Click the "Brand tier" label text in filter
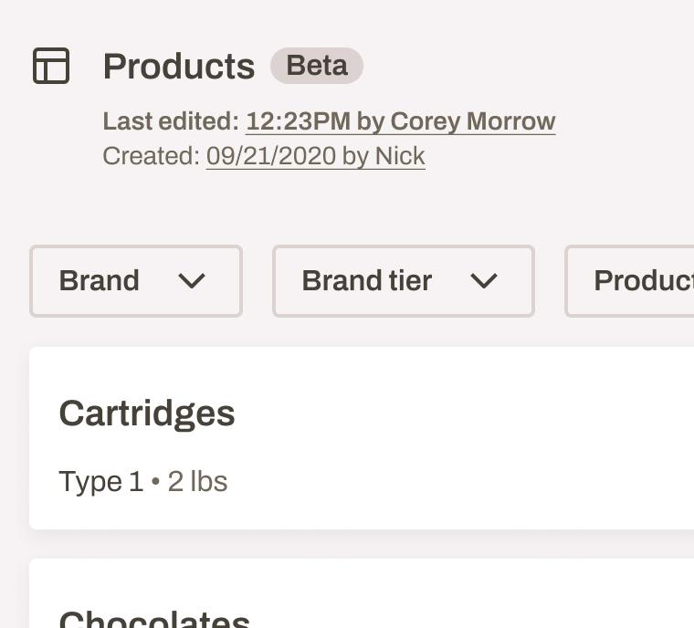 pos(366,281)
